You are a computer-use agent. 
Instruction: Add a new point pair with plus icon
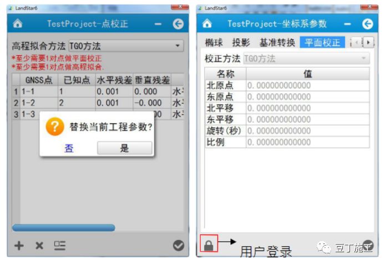pos(19,246)
